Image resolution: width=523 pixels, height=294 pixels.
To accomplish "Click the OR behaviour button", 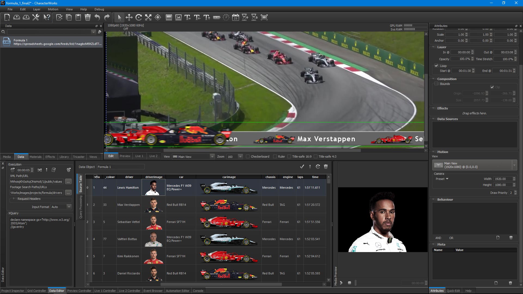I will [451, 238].
